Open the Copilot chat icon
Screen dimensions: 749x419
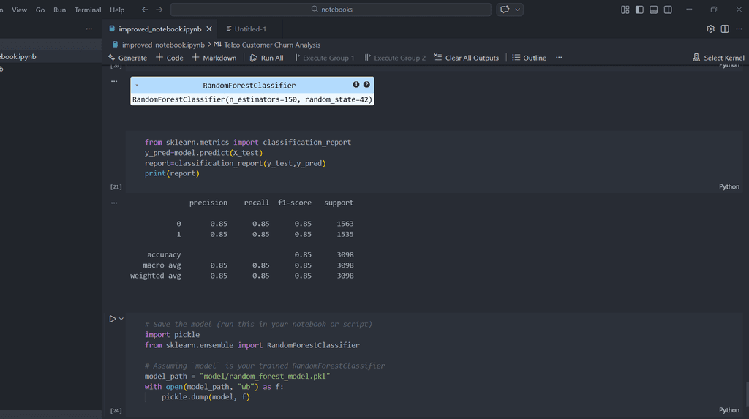click(505, 10)
